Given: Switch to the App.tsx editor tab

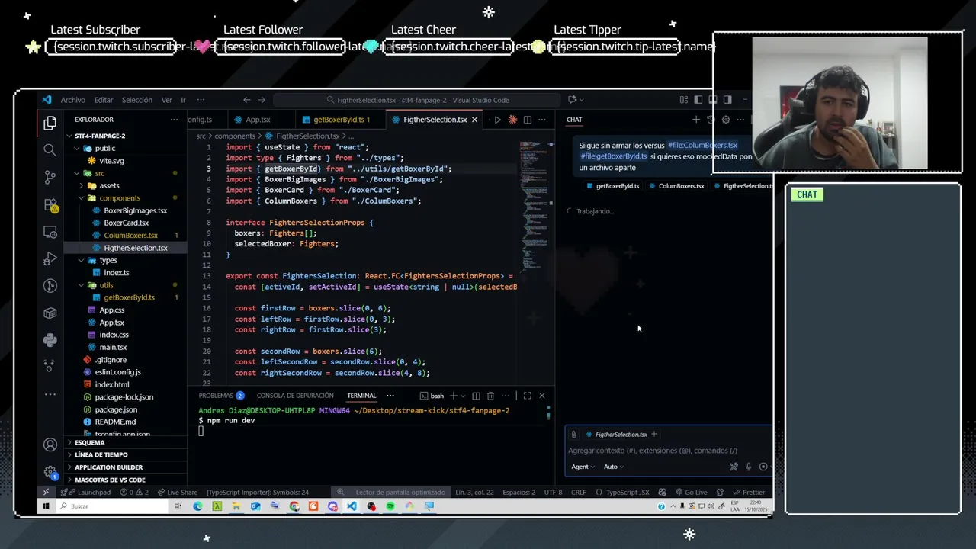Looking at the screenshot, I should point(258,120).
